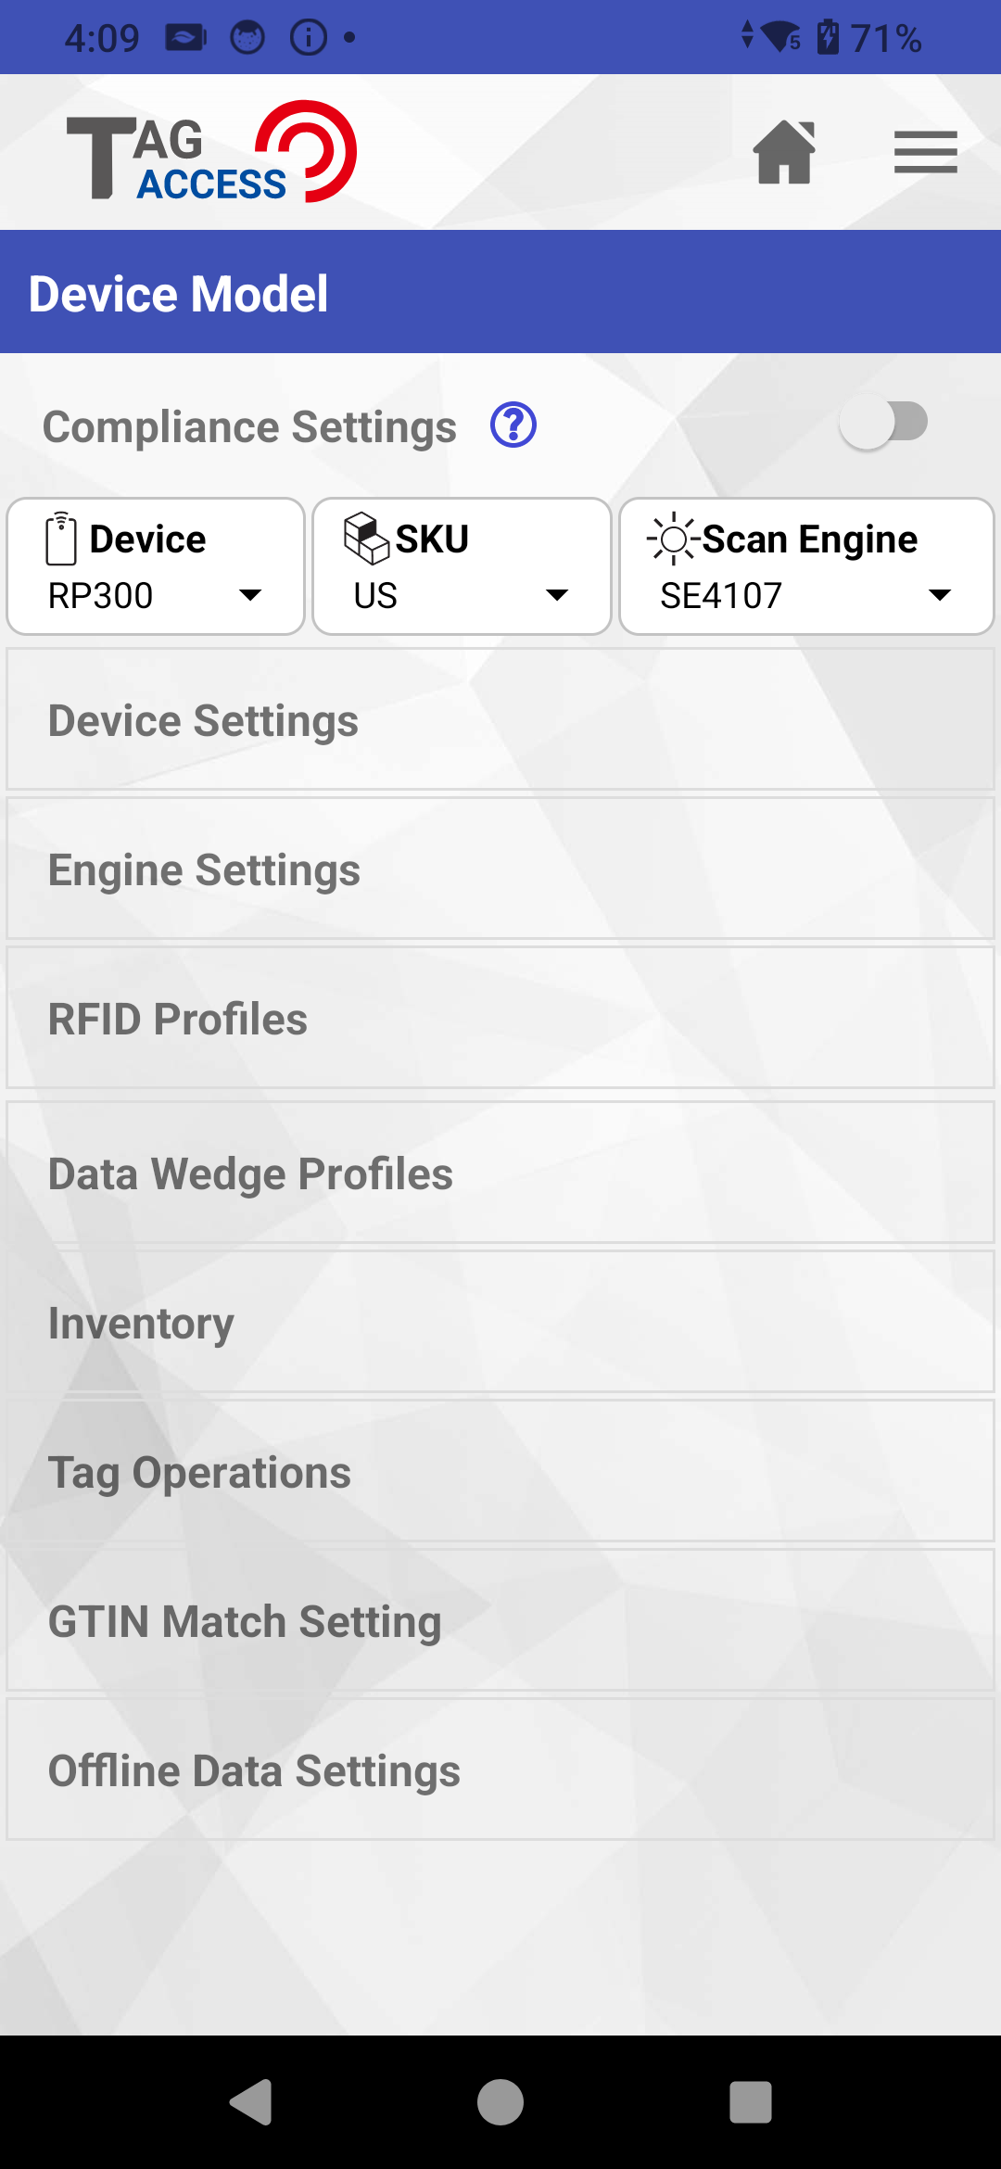Open Offline Data Settings

tap(500, 1770)
